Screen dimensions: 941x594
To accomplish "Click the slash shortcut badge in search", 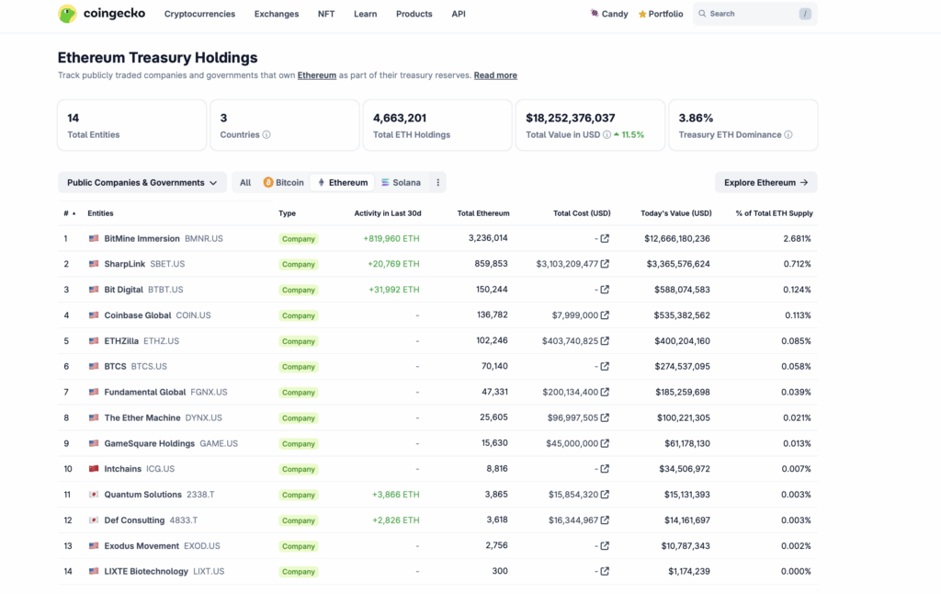I will coord(805,14).
